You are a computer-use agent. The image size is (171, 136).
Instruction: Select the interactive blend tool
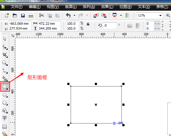pos(5,134)
